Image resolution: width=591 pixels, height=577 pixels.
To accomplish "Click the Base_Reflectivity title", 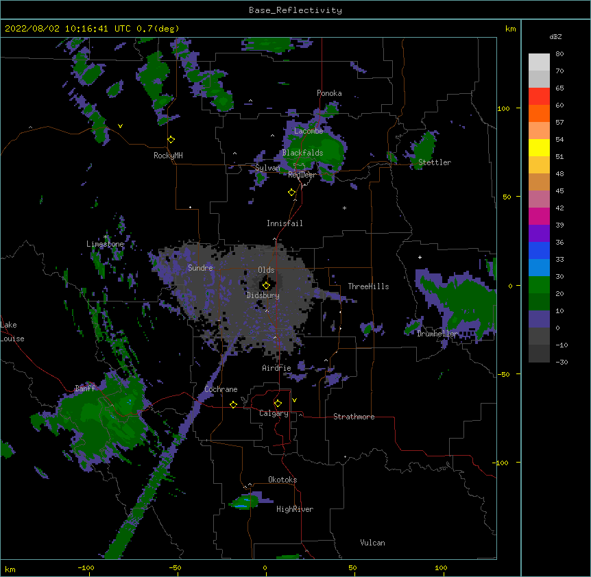I will click(x=295, y=10).
